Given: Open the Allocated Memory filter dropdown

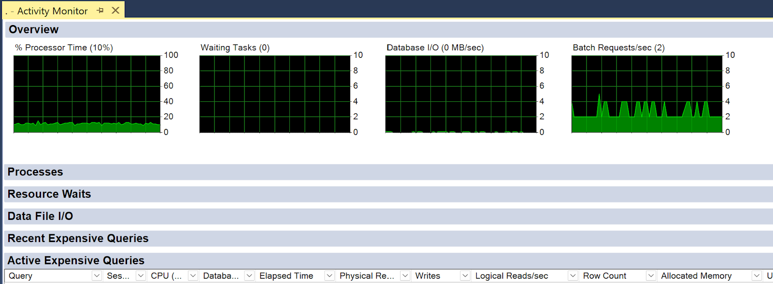Looking at the screenshot, I should pos(757,276).
